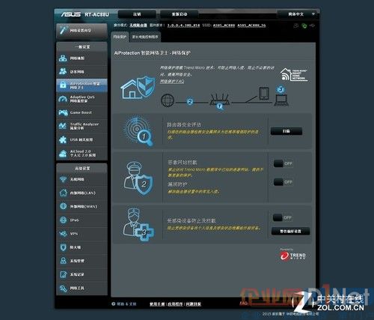Click the USB status icon top right
The image size is (374, 320).
[x=312, y=25]
